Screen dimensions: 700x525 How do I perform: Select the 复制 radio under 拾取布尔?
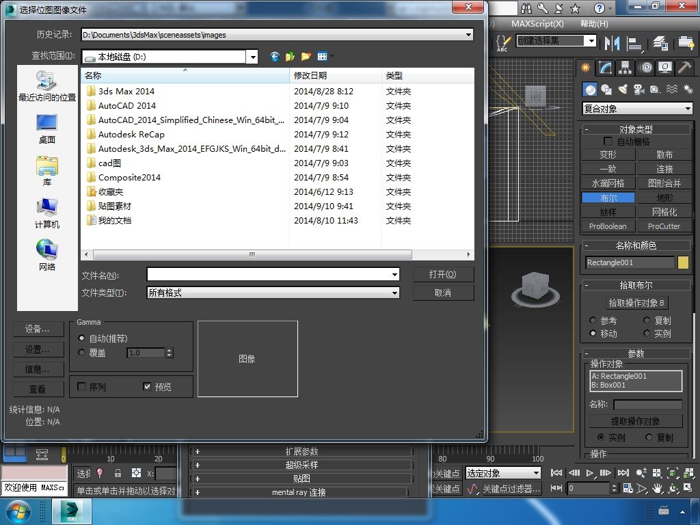(647, 320)
